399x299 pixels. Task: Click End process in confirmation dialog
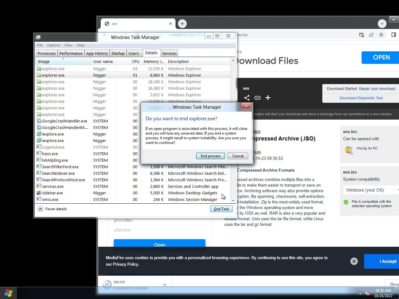(x=210, y=156)
